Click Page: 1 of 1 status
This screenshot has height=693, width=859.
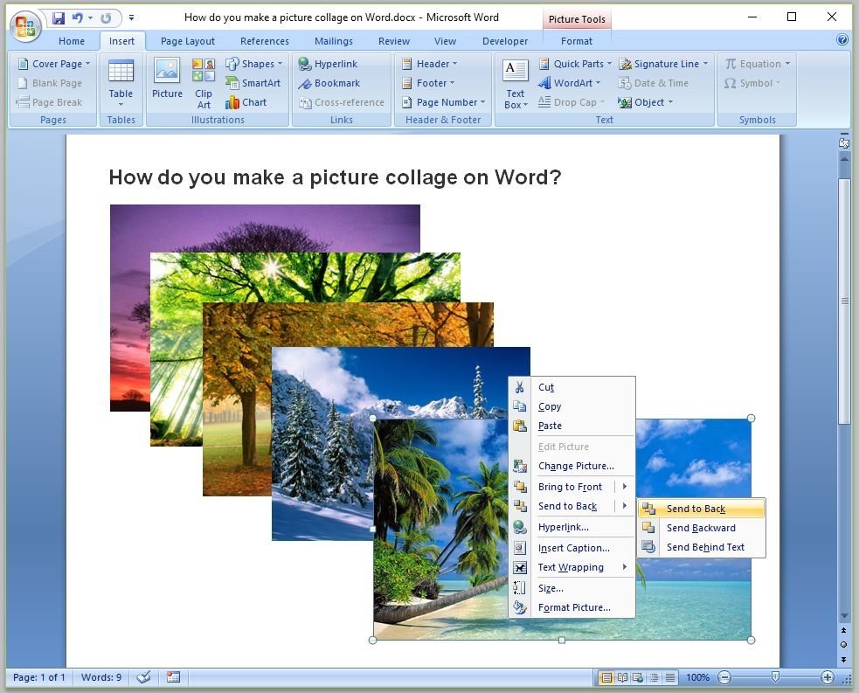(39, 677)
